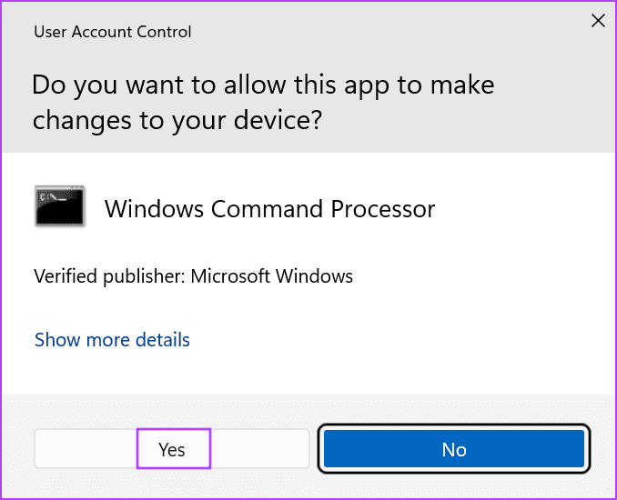Viewport: 617px width, 500px height.
Task: Reject the prompt using the blue No button
Action: [454, 449]
